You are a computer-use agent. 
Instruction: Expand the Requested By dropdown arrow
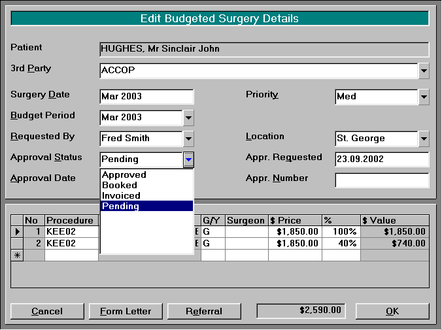(188, 139)
